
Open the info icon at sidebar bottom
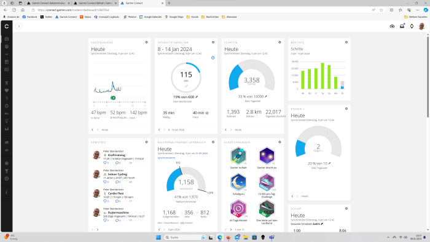click(x=7, y=192)
